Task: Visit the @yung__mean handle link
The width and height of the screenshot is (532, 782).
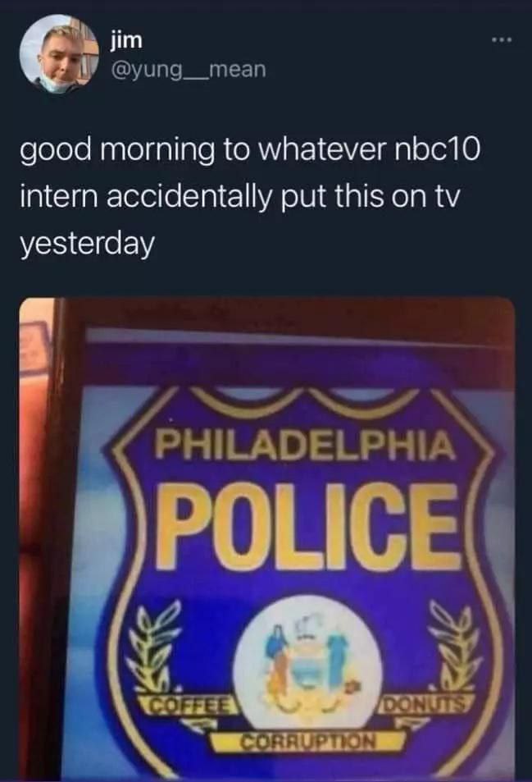Action: [x=189, y=71]
